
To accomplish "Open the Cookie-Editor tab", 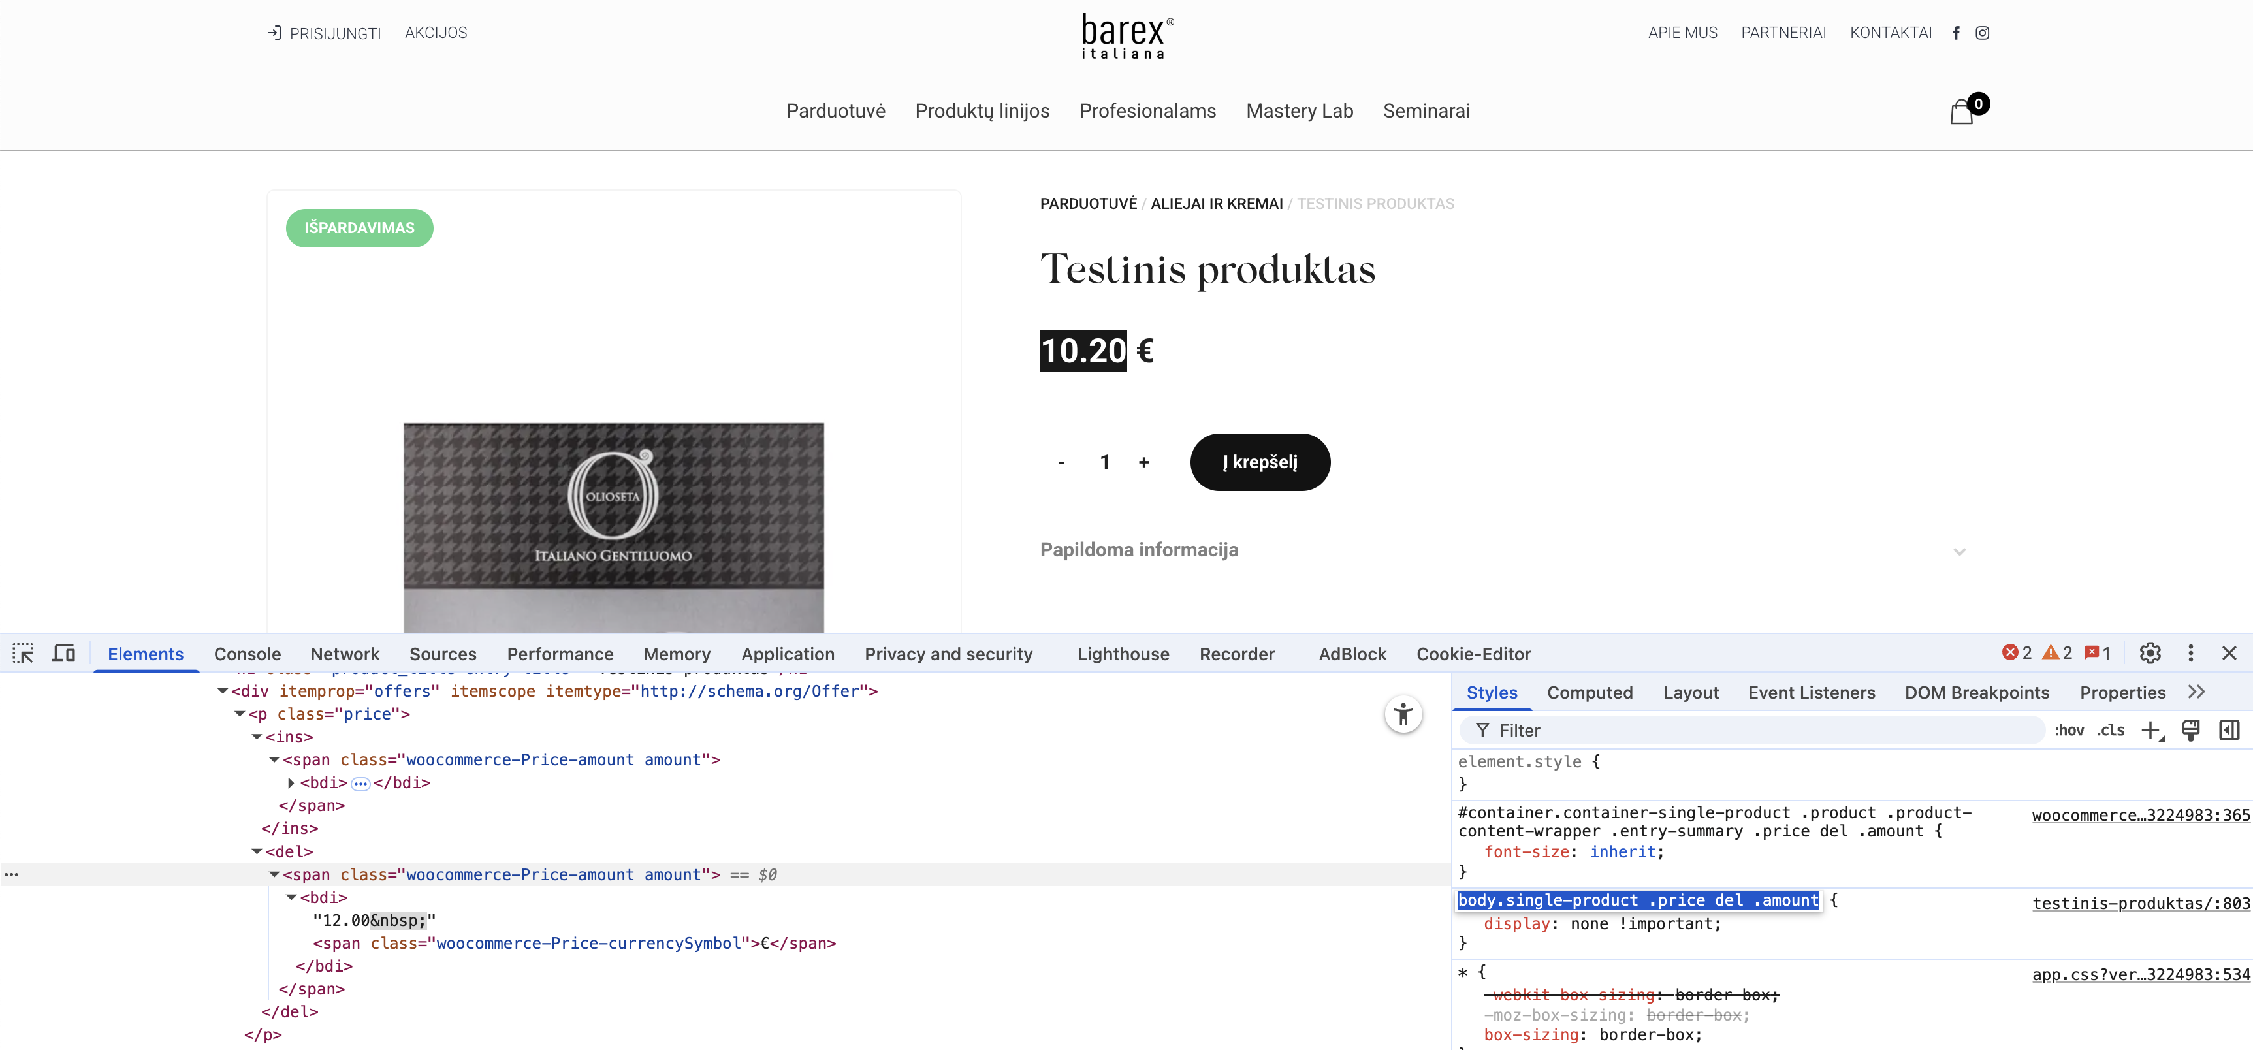I will click(x=1473, y=654).
